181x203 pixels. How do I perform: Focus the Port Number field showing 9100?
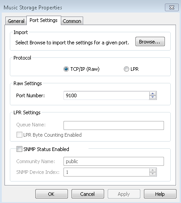106,95
